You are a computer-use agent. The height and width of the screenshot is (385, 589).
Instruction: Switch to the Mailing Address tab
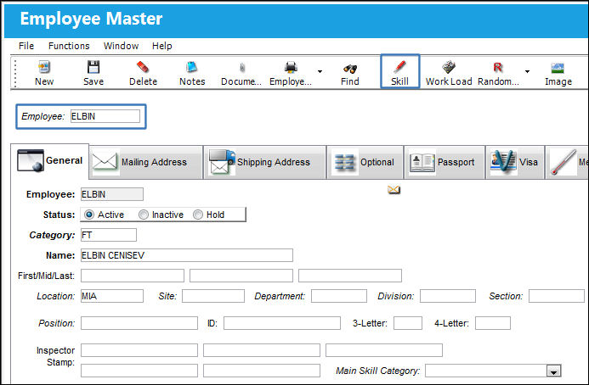(146, 162)
